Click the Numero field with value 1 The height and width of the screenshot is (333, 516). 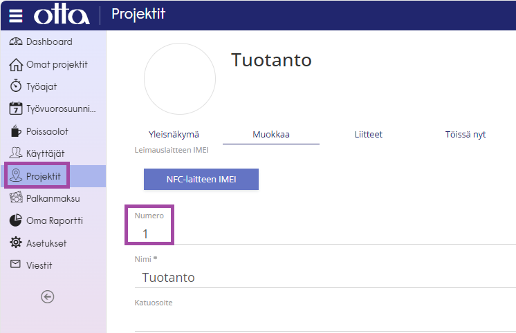point(325,234)
